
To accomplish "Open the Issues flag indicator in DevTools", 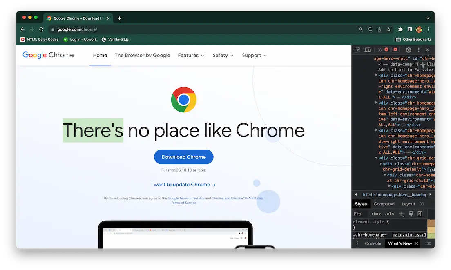I will coord(395,50).
